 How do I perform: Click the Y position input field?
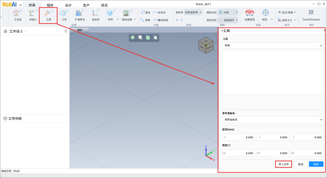pos(273,137)
